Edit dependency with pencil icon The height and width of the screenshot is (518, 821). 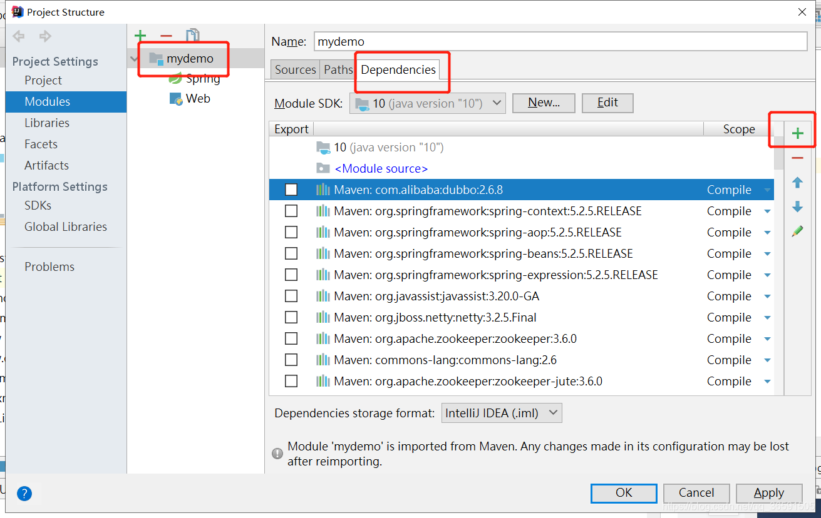797,231
